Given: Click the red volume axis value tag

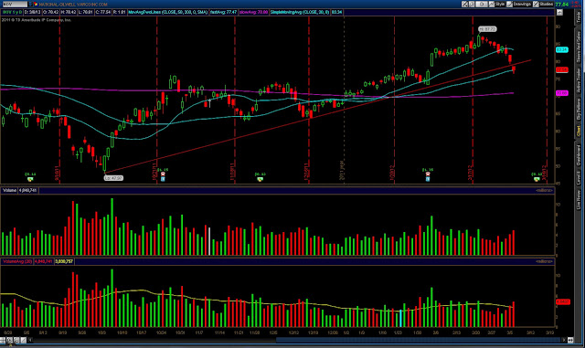Looking at the screenshot, I should [563, 301].
